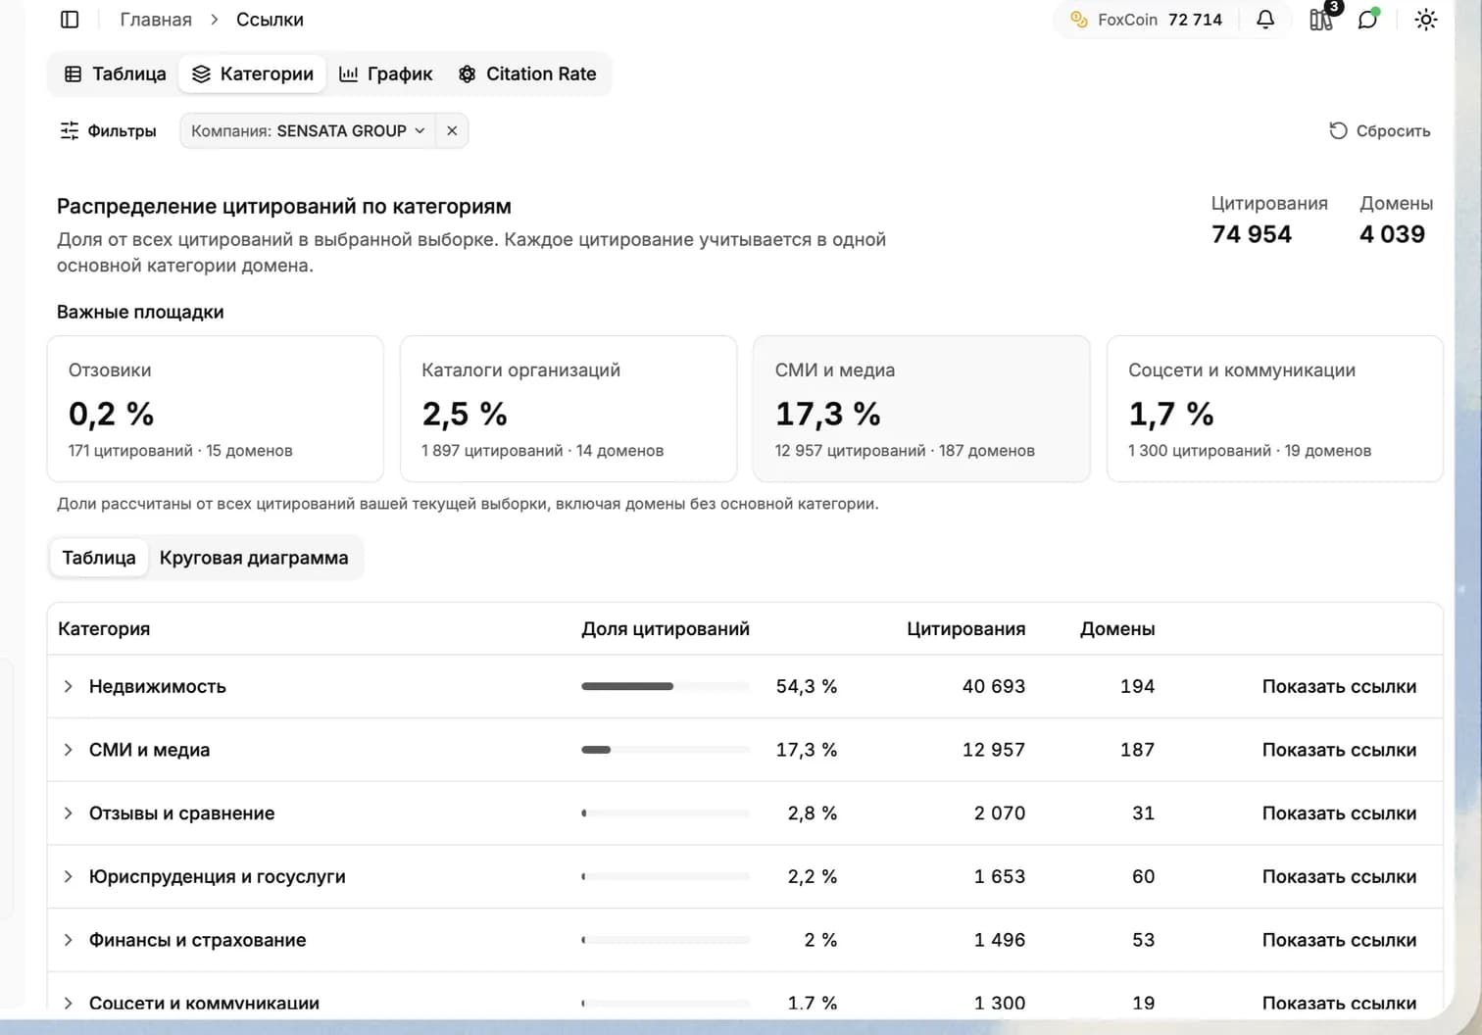
Task: Click the Доля цитирований column header
Action: (666, 629)
